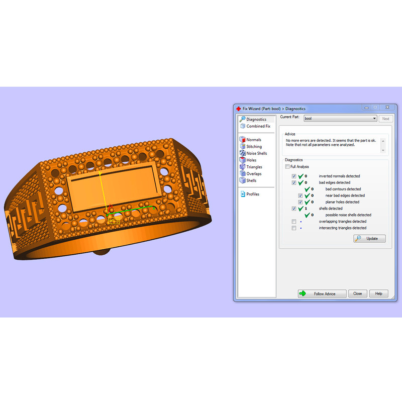Open the Overlaps section

[x=254, y=174]
